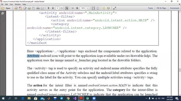Screen dimensions: 181x101
Task: Open Zoom app from taskbar
Action: coord(94,98)
